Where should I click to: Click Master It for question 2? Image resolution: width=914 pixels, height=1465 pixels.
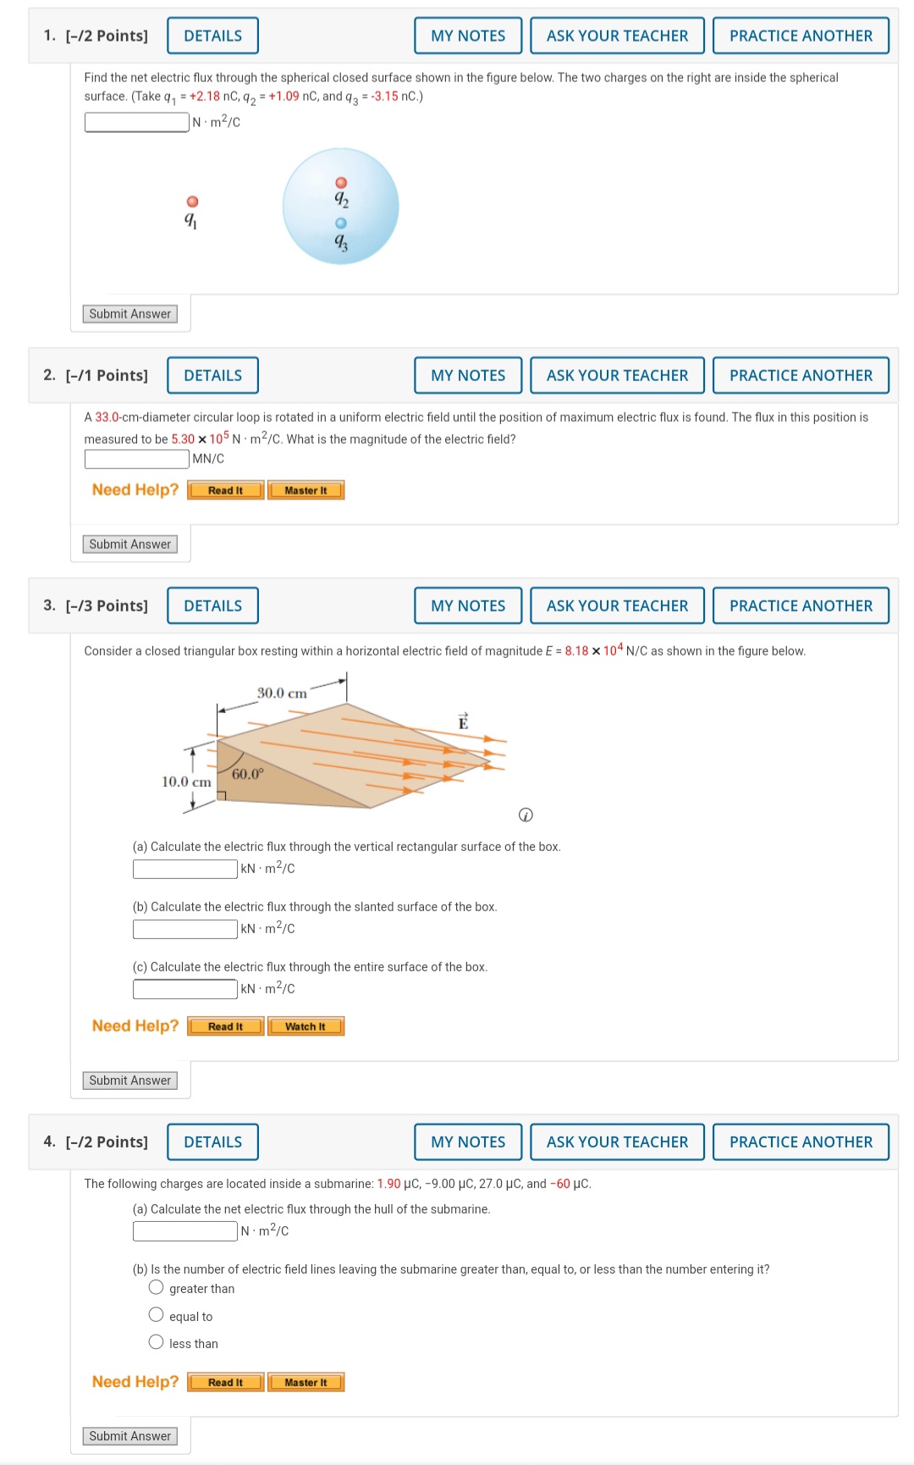(306, 489)
